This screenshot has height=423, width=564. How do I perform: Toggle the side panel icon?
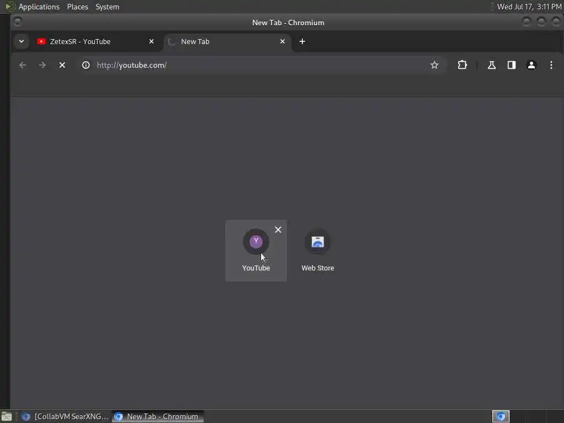(512, 65)
